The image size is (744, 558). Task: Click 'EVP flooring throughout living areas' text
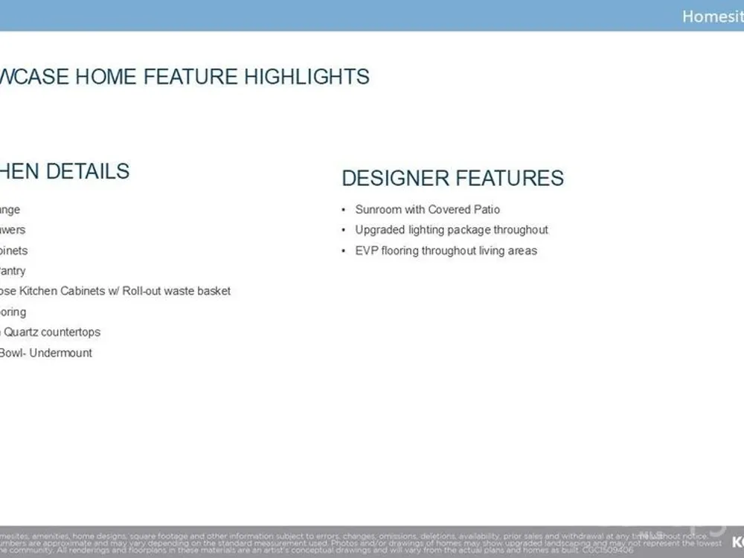coord(446,251)
